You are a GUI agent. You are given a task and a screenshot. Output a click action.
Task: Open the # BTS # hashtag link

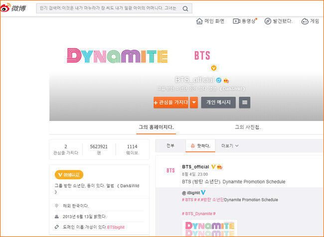(x=189, y=200)
